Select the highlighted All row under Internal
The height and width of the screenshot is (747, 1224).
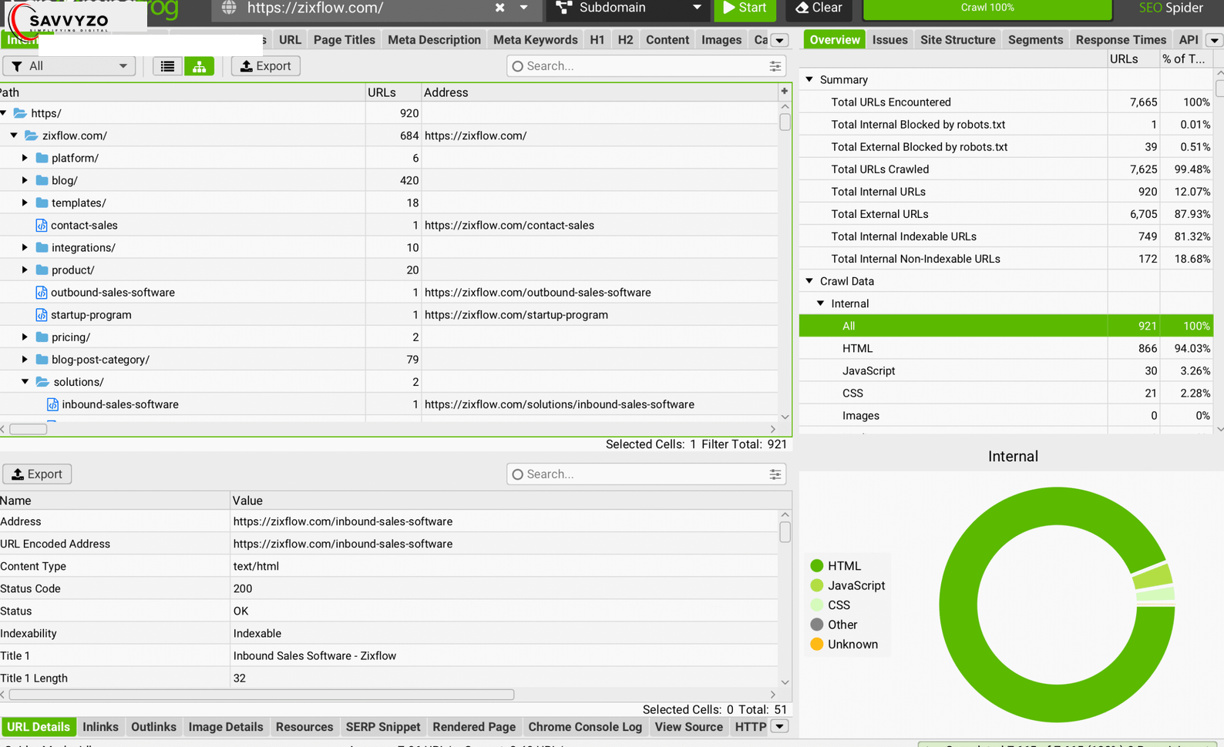pyautogui.click(x=1006, y=326)
